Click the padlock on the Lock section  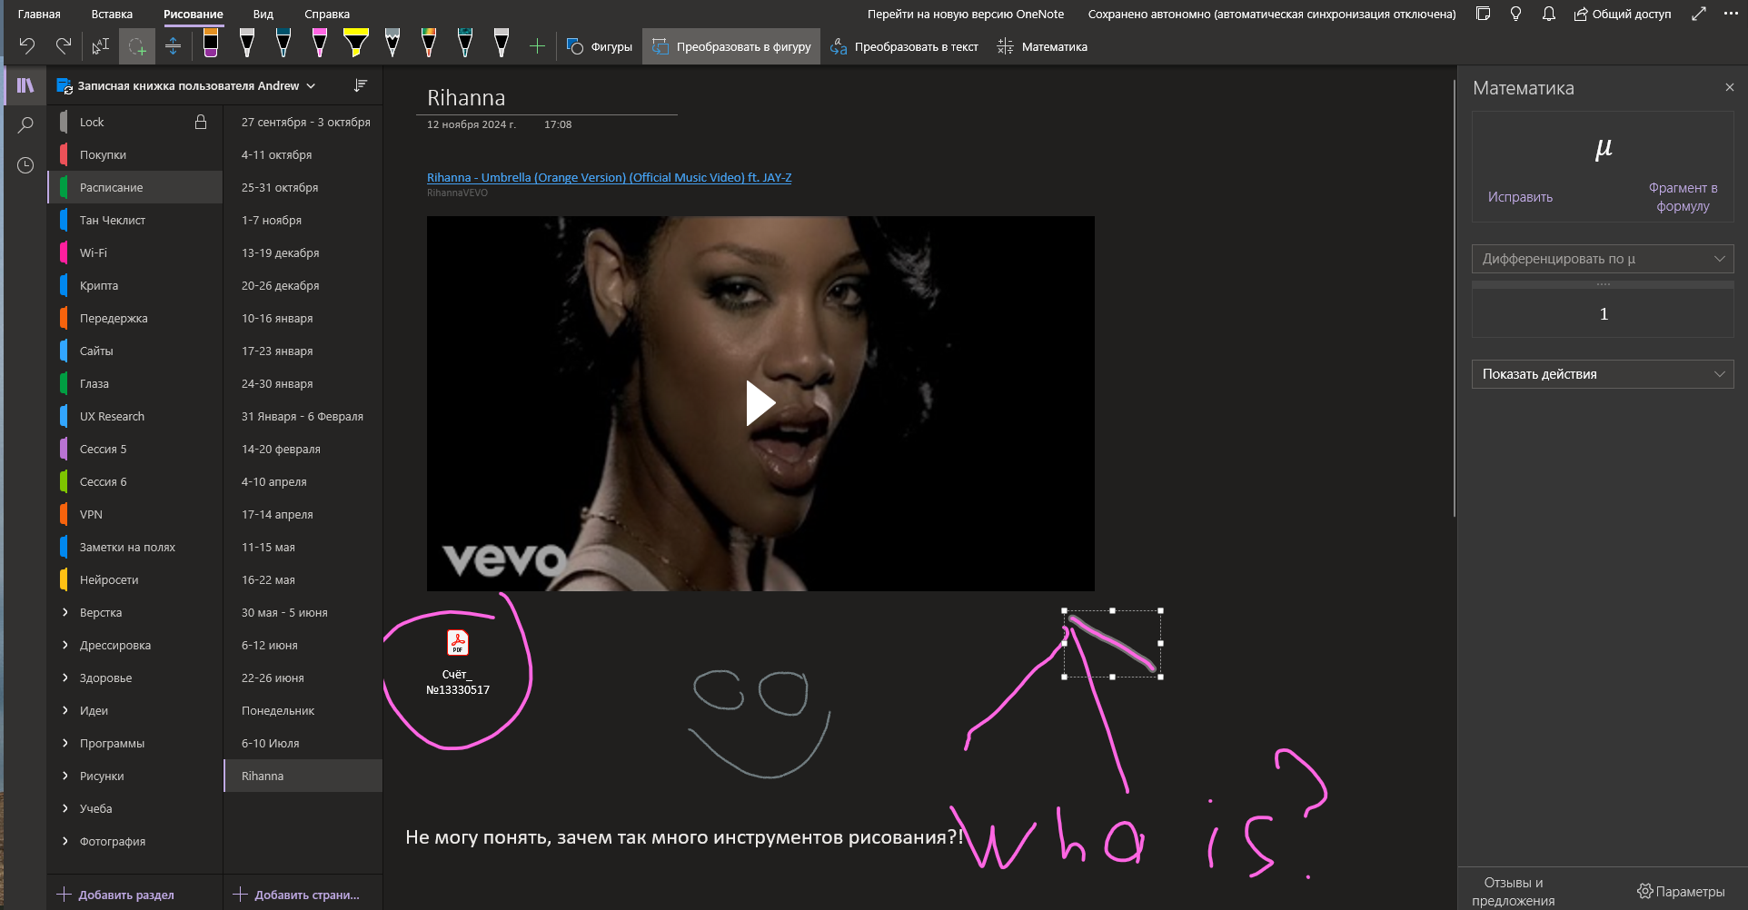(x=201, y=122)
